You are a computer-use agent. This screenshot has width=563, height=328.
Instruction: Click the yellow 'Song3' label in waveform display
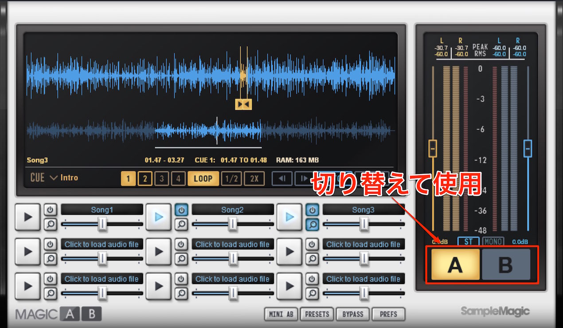tap(37, 160)
